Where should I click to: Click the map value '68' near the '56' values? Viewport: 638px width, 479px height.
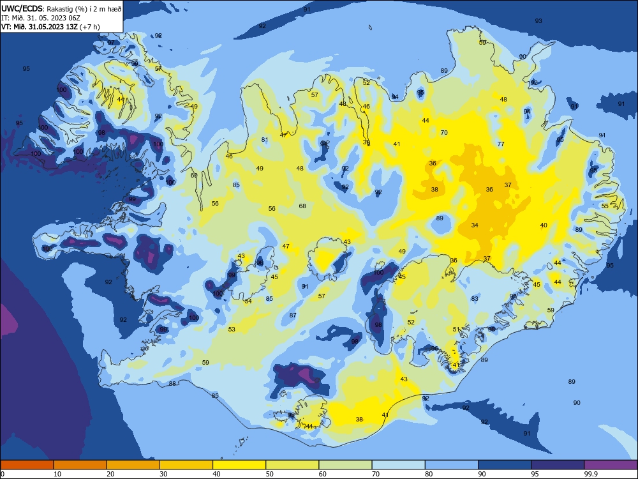tap(302, 206)
